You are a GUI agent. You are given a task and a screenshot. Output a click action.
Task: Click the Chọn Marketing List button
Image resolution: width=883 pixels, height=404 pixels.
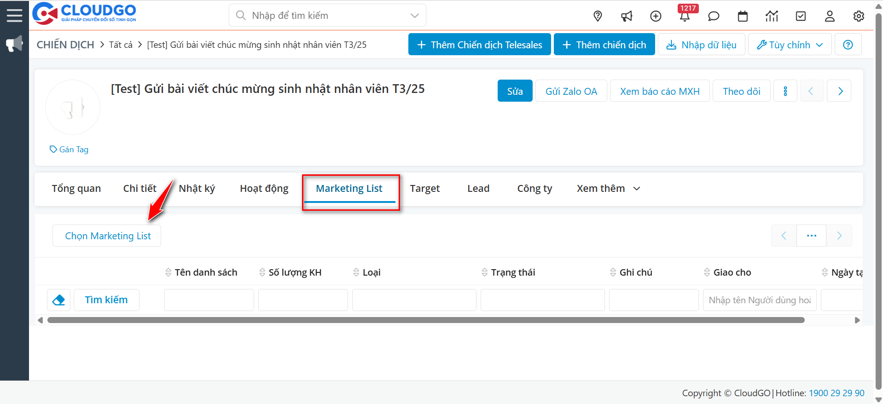point(107,236)
